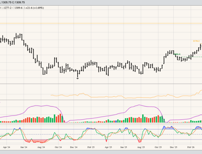Click the Dec '25 date label
Viewport: 202px width, 154px height.
[174, 147]
